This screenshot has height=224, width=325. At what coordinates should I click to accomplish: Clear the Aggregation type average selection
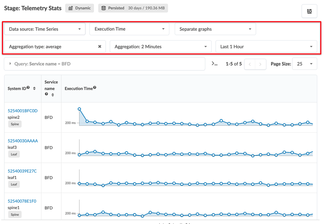[x=100, y=47]
